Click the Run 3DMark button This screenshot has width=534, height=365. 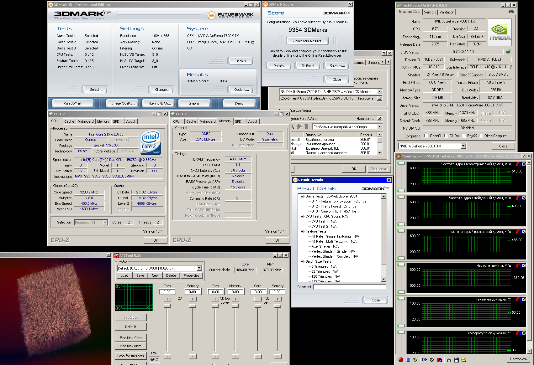pyautogui.click(x=73, y=103)
